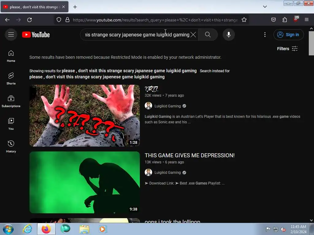Open Action Center flag icon

point(268,229)
